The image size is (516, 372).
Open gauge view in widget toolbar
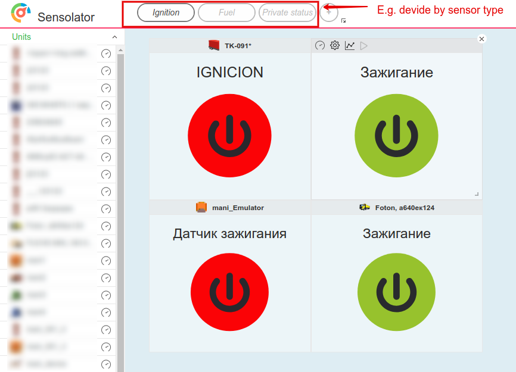(x=320, y=45)
